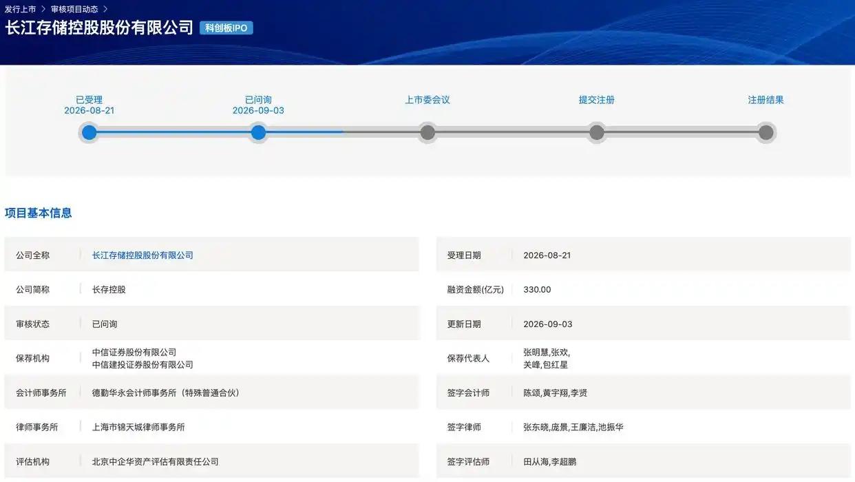The width and height of the screenshot is (855, 482).
Task: Click the 签字评估师 field label
Action: click(x=468, y=462)
